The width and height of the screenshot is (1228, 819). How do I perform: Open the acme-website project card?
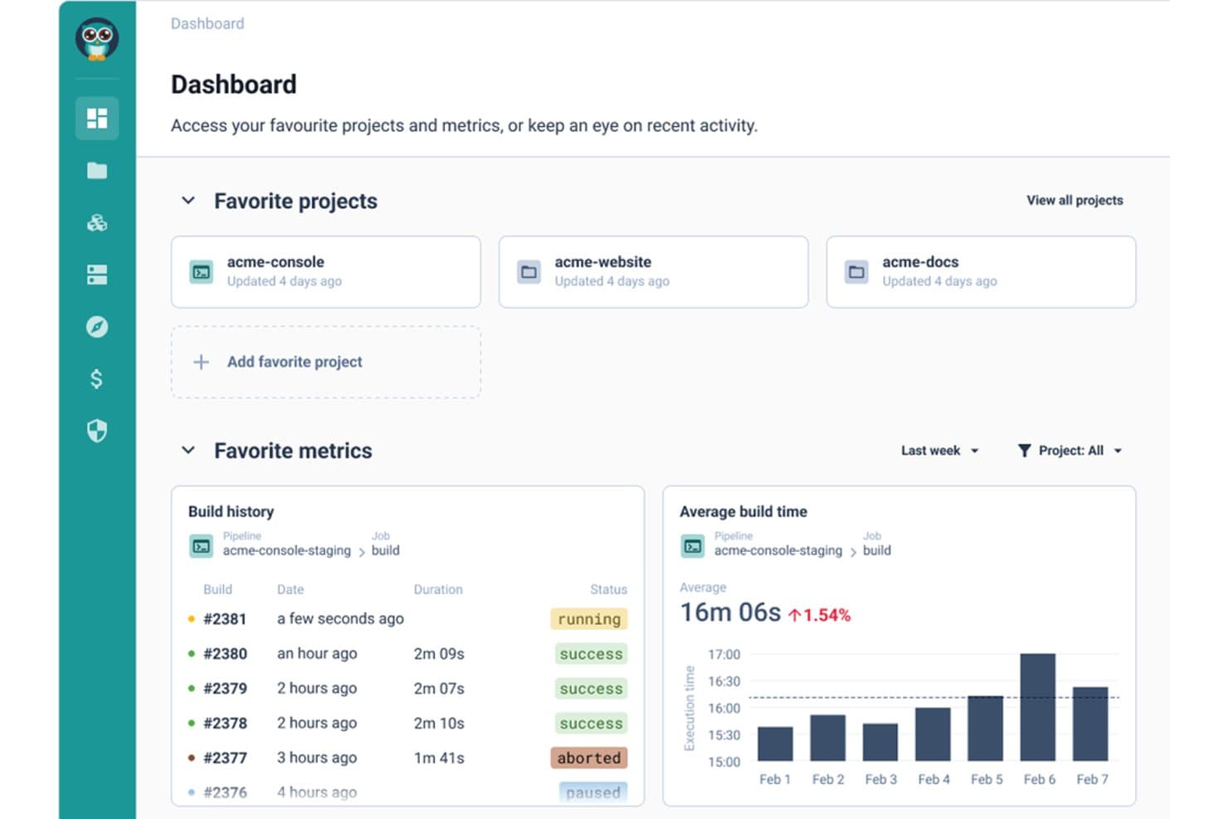coord(653,271)
